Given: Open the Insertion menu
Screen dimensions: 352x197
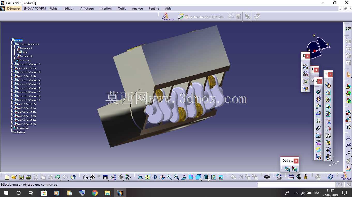Looking at the screenshot, I should click(106, 9).
